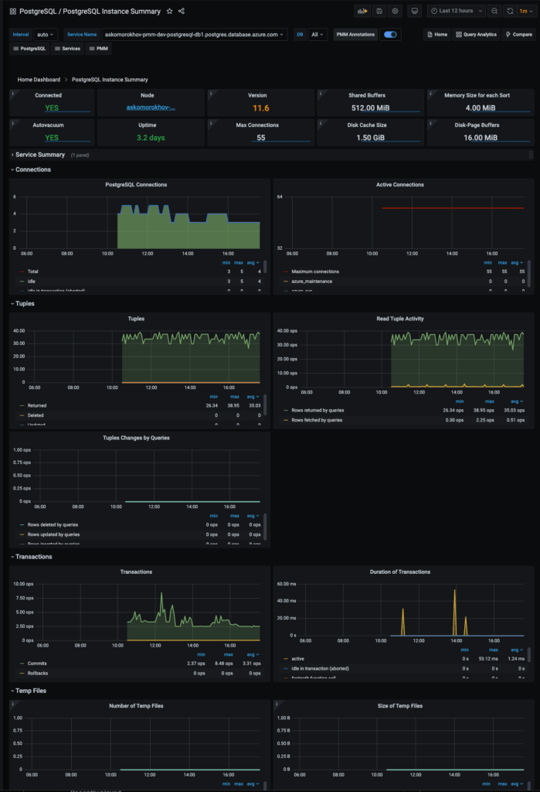The image size is (540, 792).
Task: Save the dashboard using the save icon
Action: (379, 12)
